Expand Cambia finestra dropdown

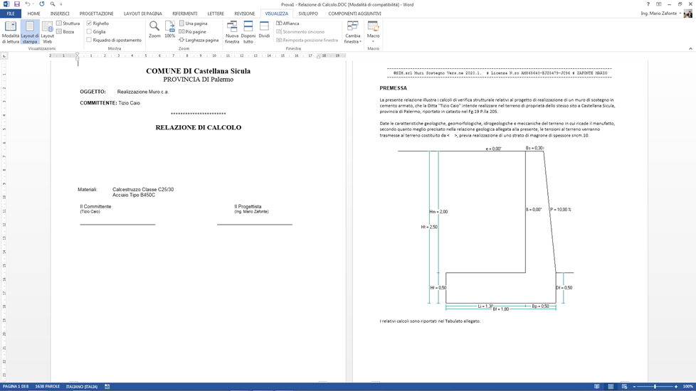click(353, 32)
